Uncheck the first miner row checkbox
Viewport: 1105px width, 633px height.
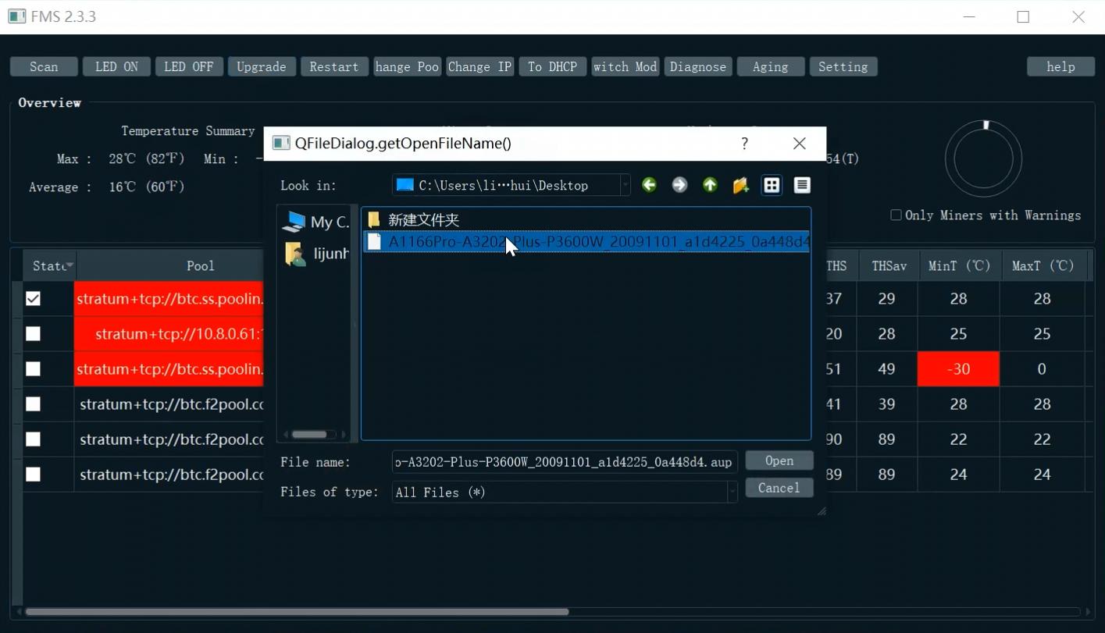tap(33, 299)
